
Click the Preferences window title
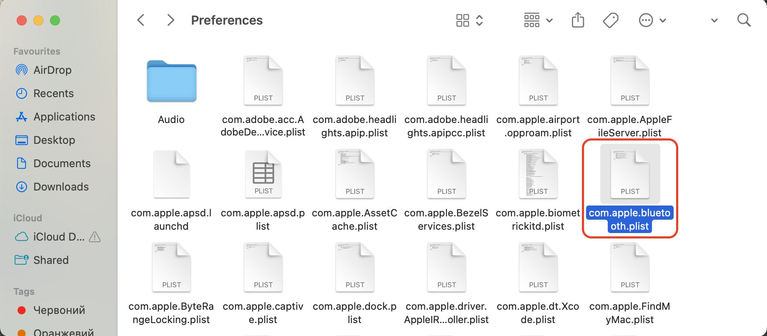click(227, 20)
